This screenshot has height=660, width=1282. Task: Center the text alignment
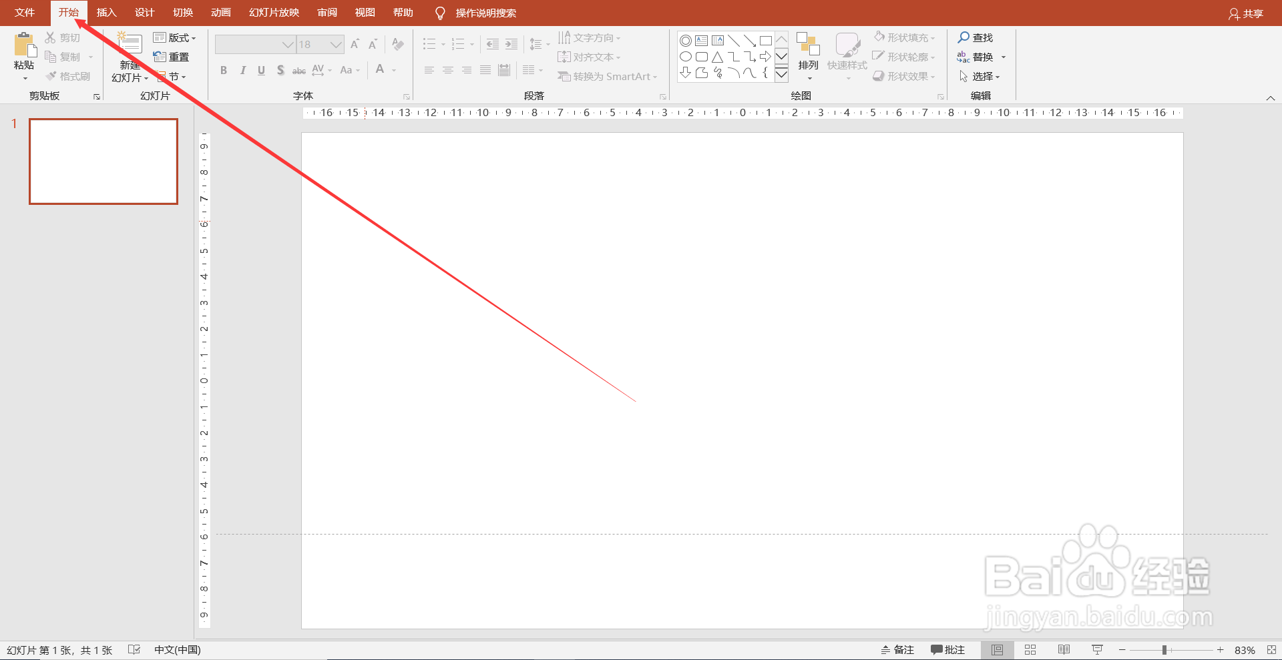coord(448,70)
